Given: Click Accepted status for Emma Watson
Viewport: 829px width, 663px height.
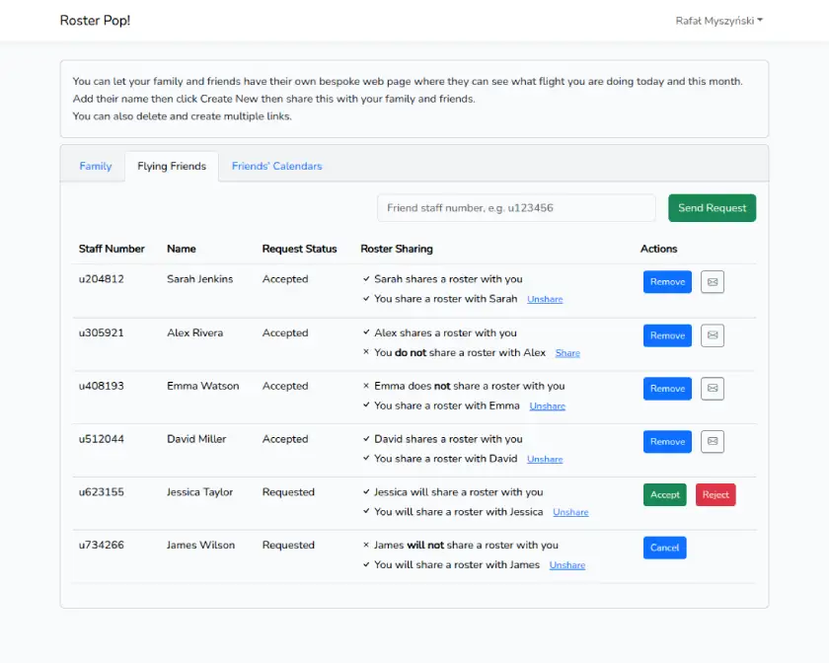Looking at the screenshot, I should 285,386.
